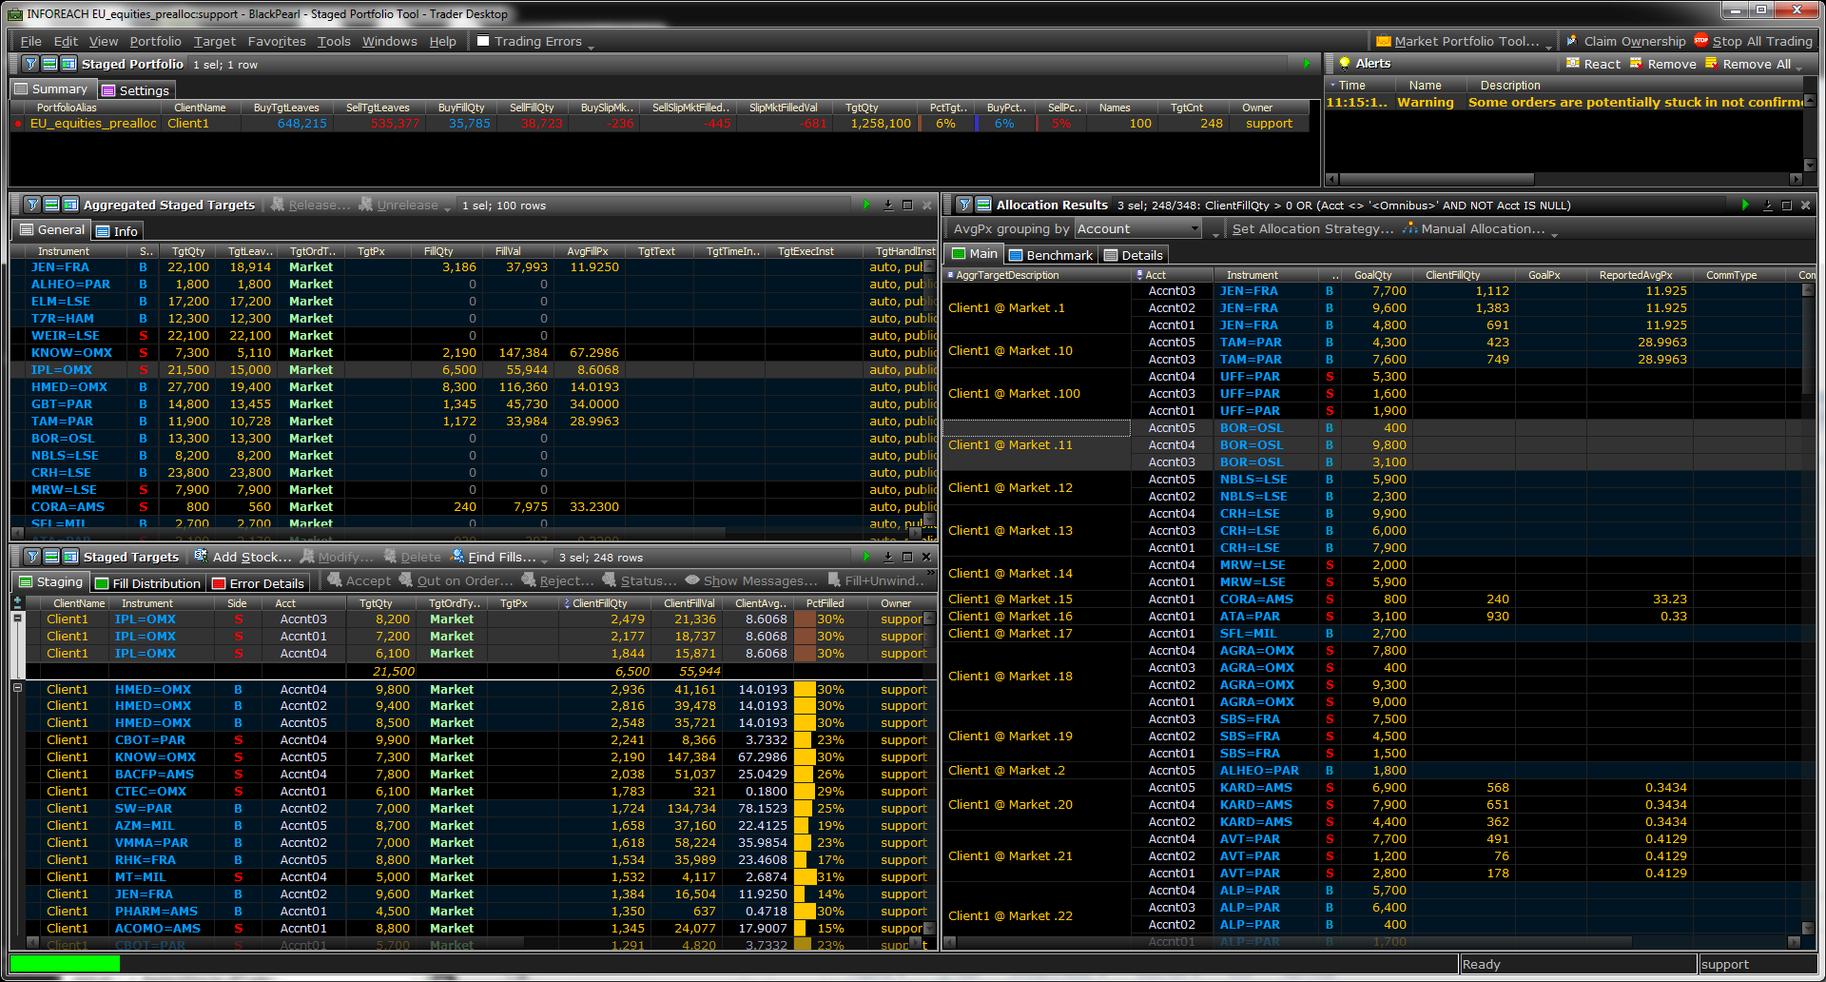Click the green run arrow in Allocation Results
1826x982 pixels.
[1745, 205]
